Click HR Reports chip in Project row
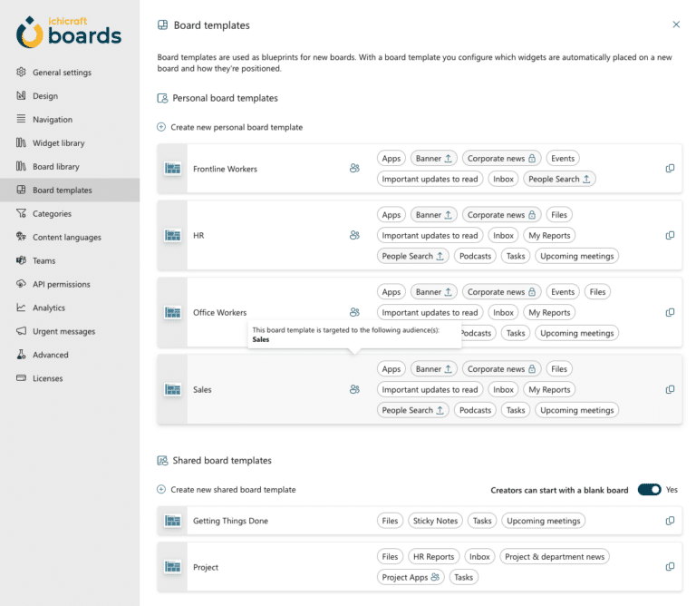 (x=434, y=557)
